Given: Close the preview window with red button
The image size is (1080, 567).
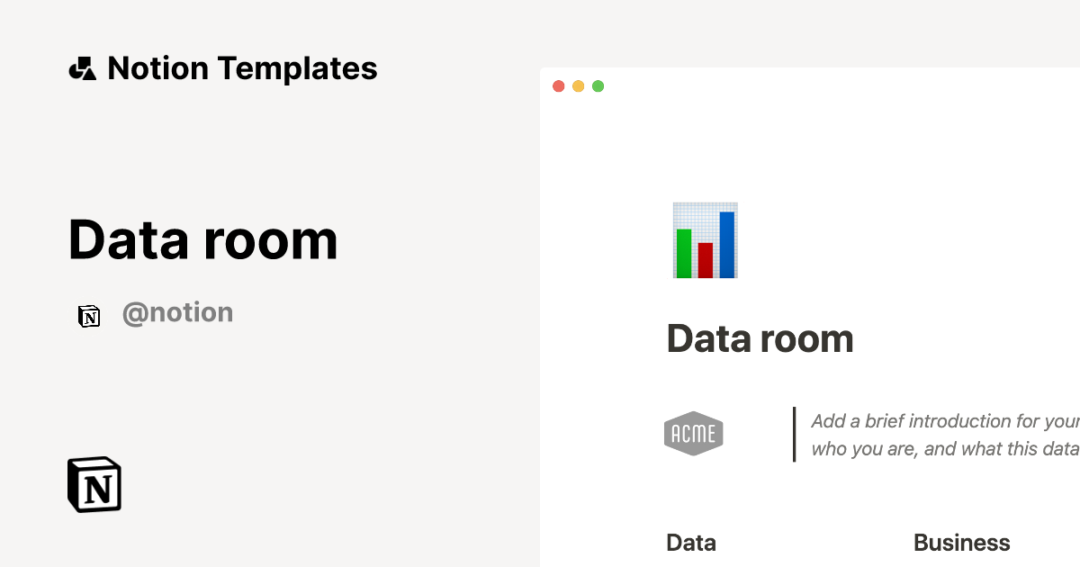Looking at the screenshot, I should [558, 86].
